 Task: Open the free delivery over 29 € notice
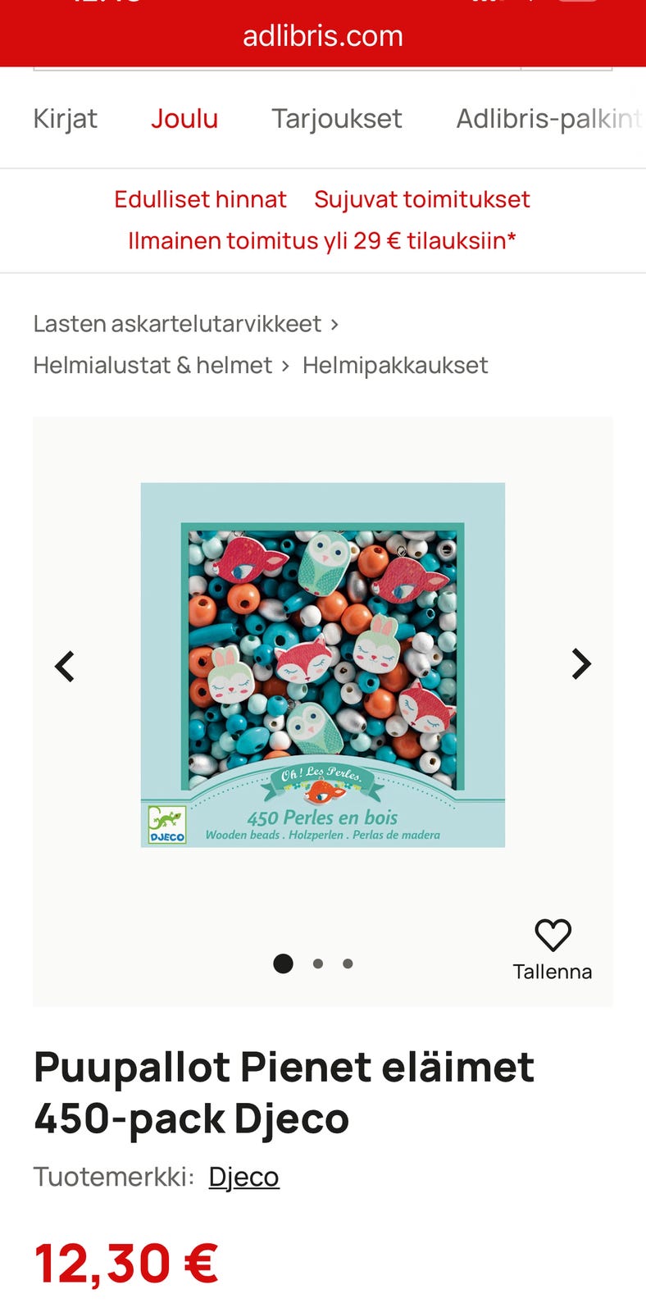(x=322, y=240)
